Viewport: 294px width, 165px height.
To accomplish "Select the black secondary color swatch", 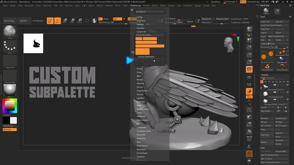I will pyautogui.click(x=6, y=121).
